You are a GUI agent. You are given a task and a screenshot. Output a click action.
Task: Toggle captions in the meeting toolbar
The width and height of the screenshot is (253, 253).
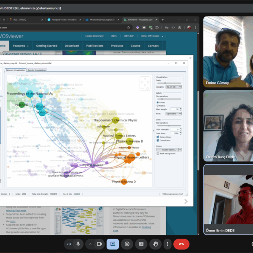pos(141,244)
